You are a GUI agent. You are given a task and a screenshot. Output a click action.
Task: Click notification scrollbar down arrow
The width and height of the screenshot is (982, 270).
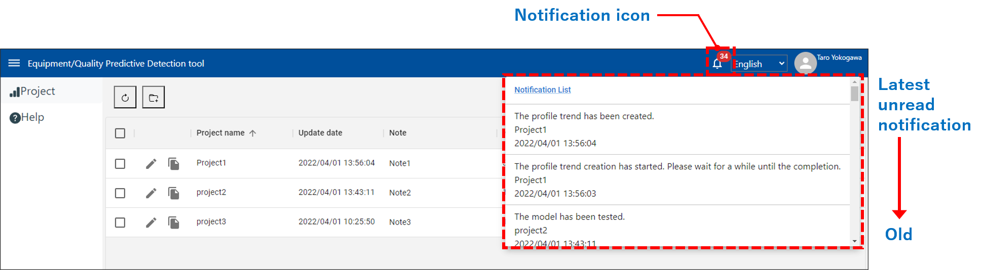pos(855,241)
